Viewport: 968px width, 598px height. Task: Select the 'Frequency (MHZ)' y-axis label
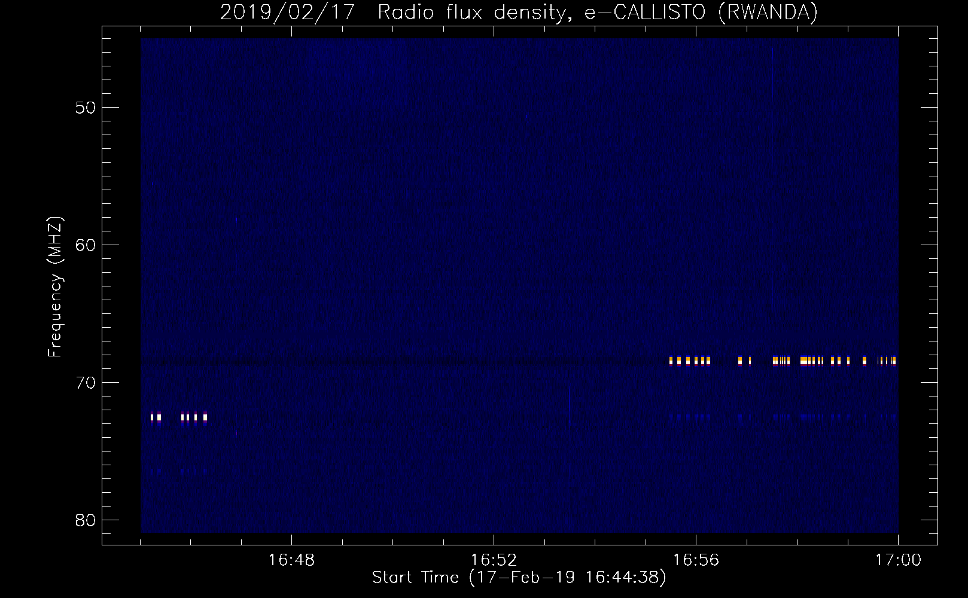54,287
